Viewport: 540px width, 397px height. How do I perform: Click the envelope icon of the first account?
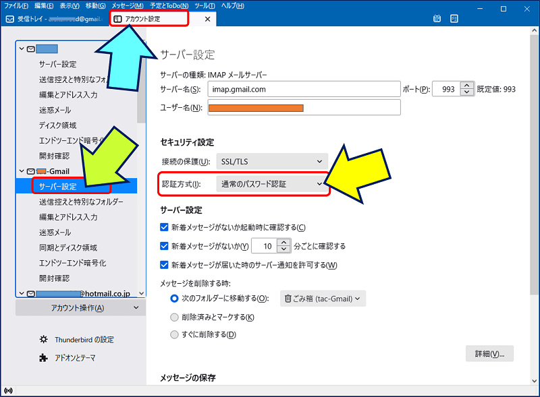pyautogui.click(x=31, y=49)
